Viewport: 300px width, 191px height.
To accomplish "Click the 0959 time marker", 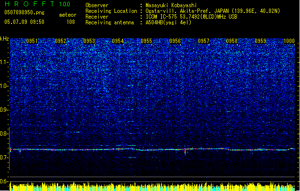I will click(260, 41).
